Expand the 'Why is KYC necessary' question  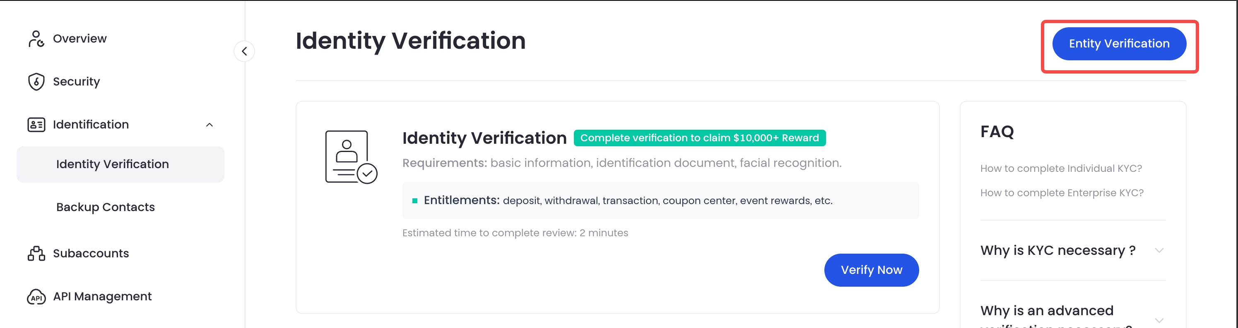pos(1159,250)
